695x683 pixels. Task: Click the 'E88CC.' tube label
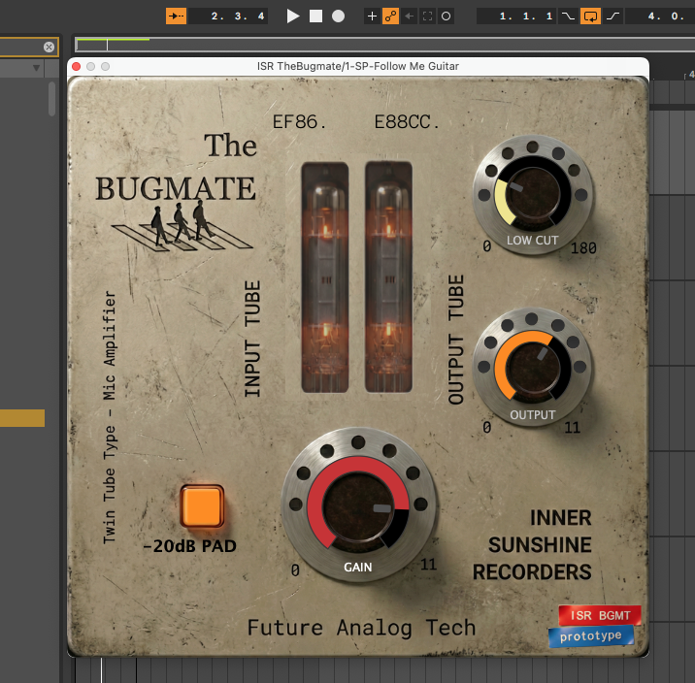407,122
